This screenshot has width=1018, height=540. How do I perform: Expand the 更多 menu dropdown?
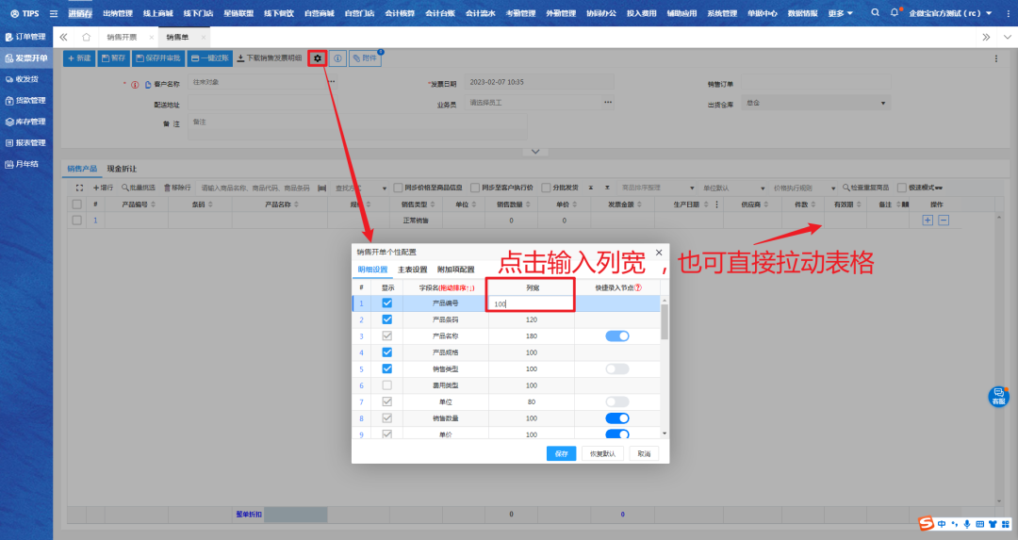[x=841, y=13]
